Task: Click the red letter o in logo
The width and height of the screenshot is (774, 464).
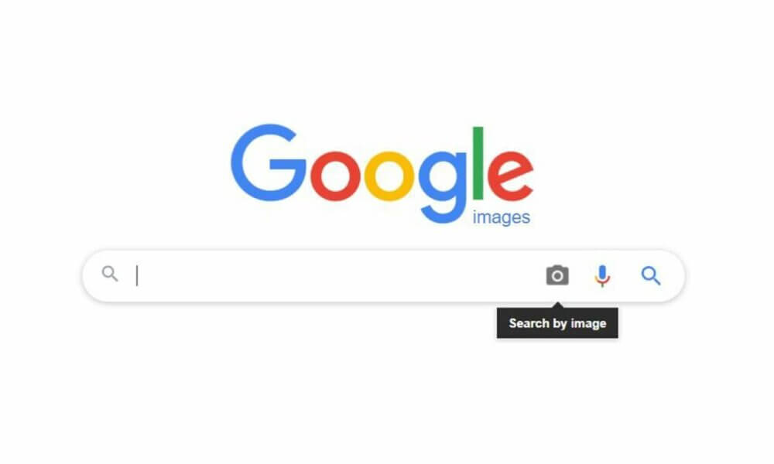Action: pos(336,176)
